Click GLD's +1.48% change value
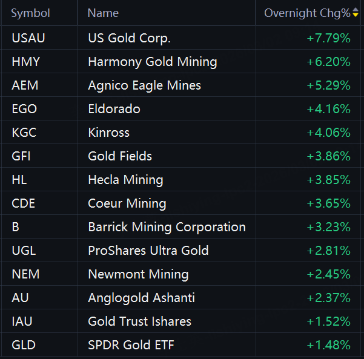This screenshot has width=364, height=359. coord(328,345)
